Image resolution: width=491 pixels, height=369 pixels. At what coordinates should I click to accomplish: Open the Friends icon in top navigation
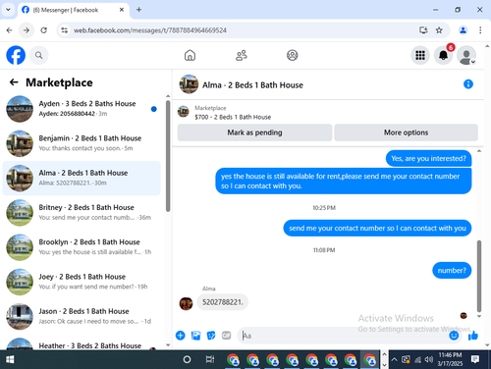click(242, 55)
